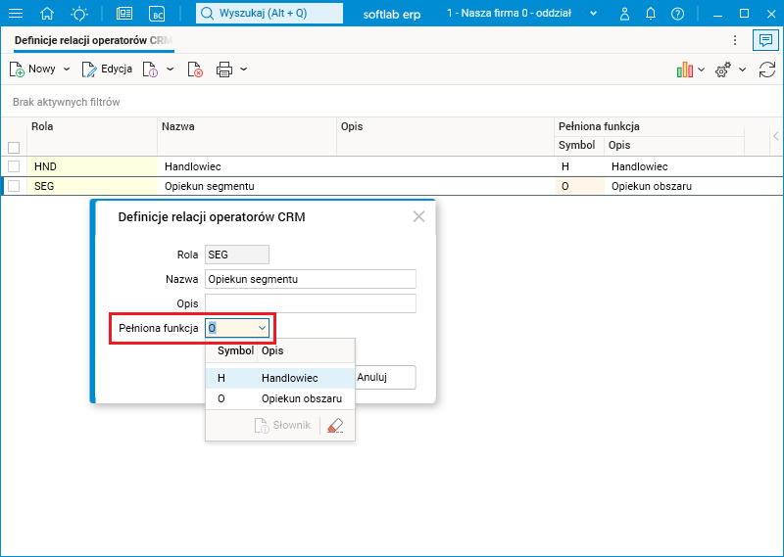This screenshot has height=557, width=784.
Task: Choose Opiekun obszaru from the dropdown list
Action: coord(280,398)
